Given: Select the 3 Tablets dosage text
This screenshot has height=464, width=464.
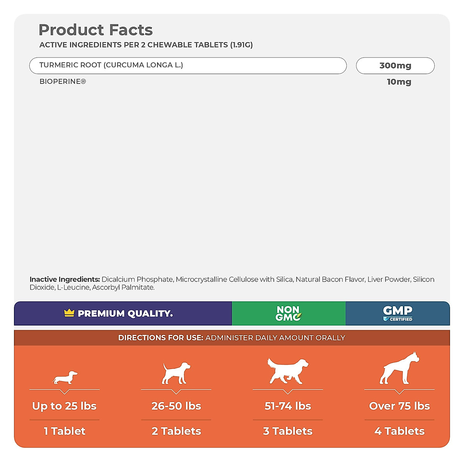Looking at the screenshot, I should tap(288, 431).
